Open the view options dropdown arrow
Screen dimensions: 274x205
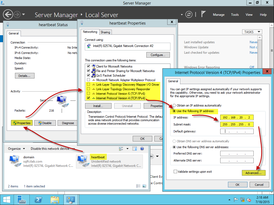[x=127, y=149]
